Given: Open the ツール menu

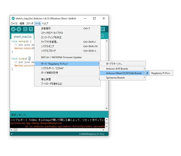Looking at the screenshot, I should click(x=38, y=23).
